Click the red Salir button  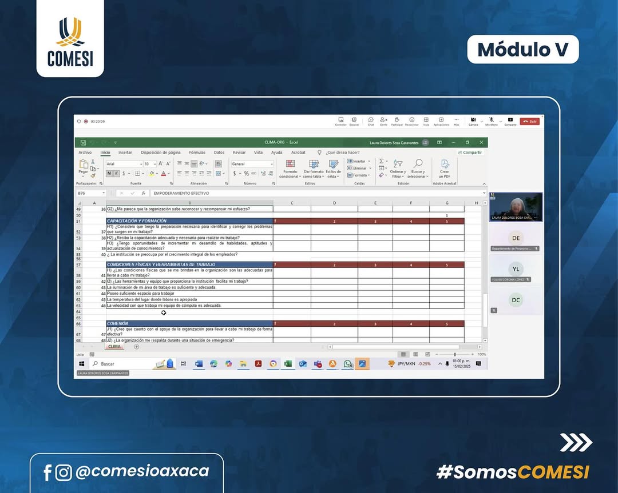[x=529, y=121]
